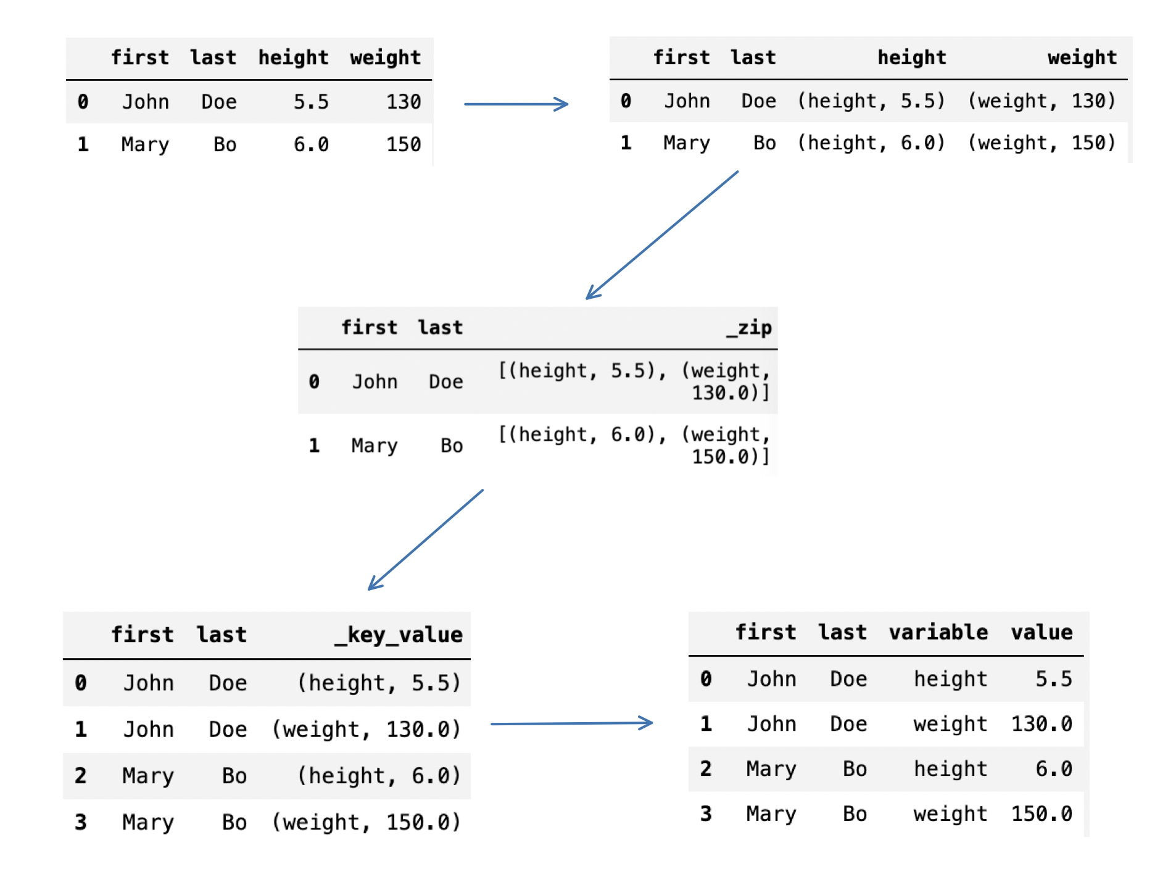
Task: Click the weight cell in variable column, row 3
Action: (x=950, y=814)
